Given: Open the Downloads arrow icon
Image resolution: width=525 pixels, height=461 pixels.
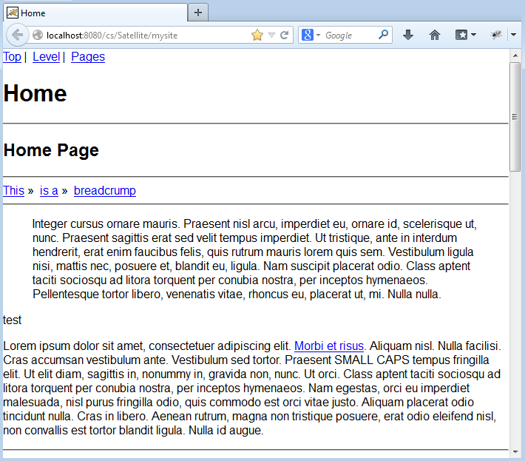Looking at the screenshot, I should click(408, 35).
